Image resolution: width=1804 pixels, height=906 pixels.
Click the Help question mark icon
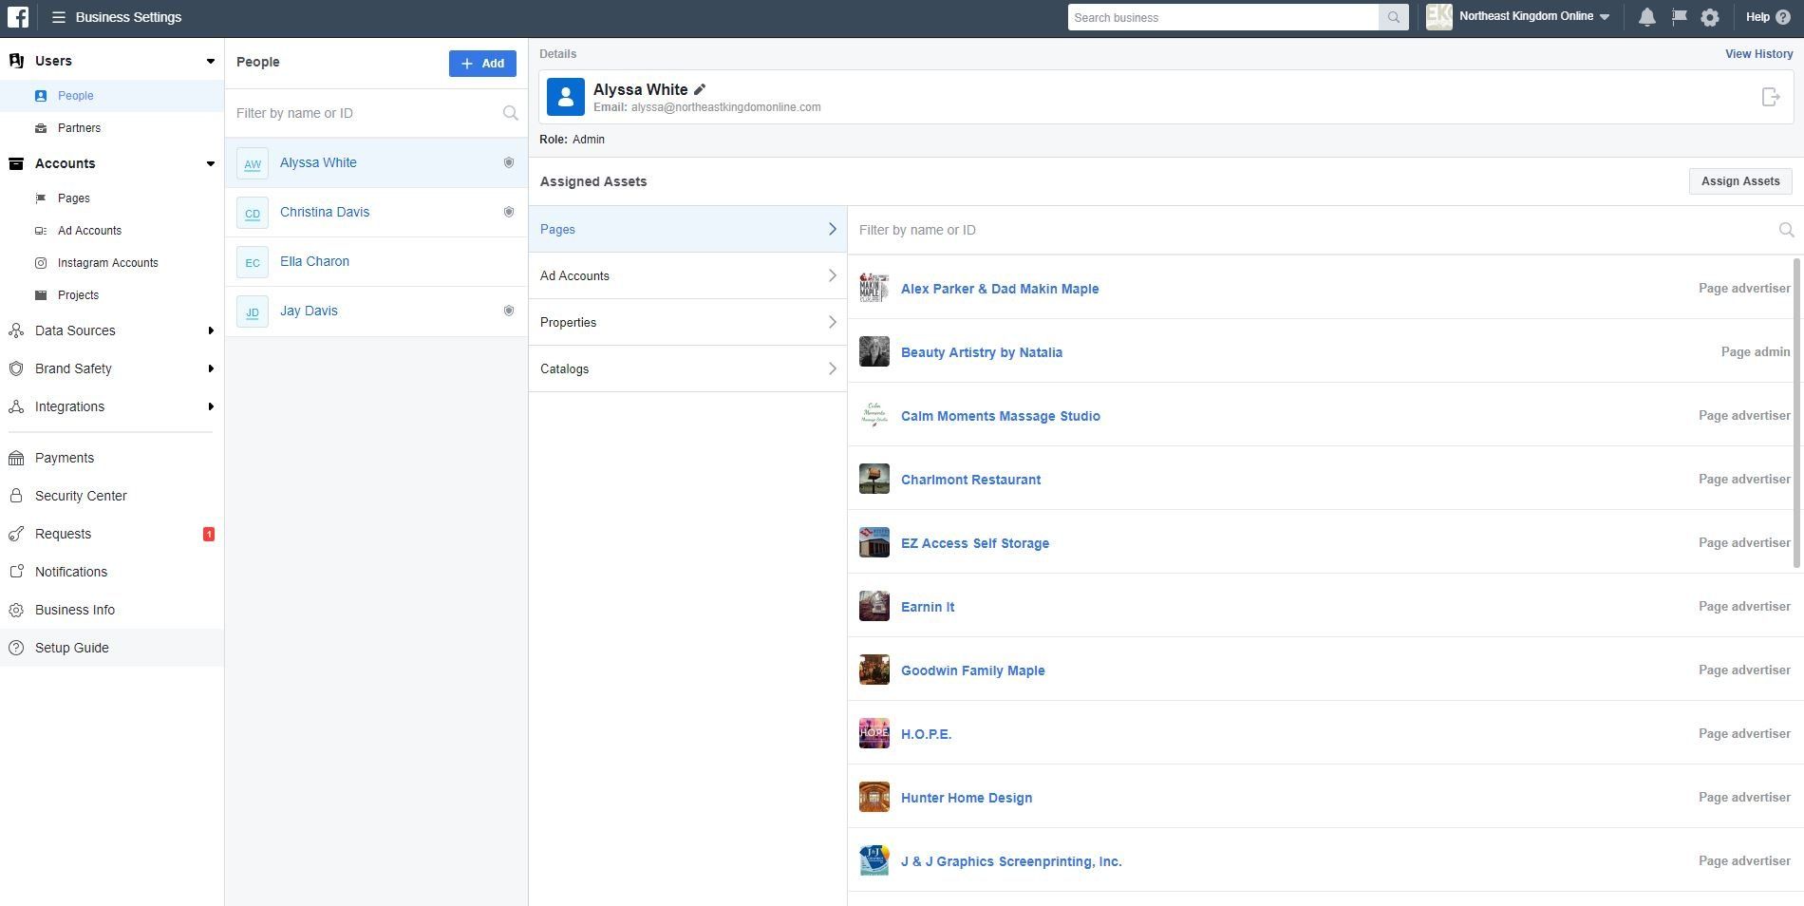pyautogui.click(x=1782, y=17)
